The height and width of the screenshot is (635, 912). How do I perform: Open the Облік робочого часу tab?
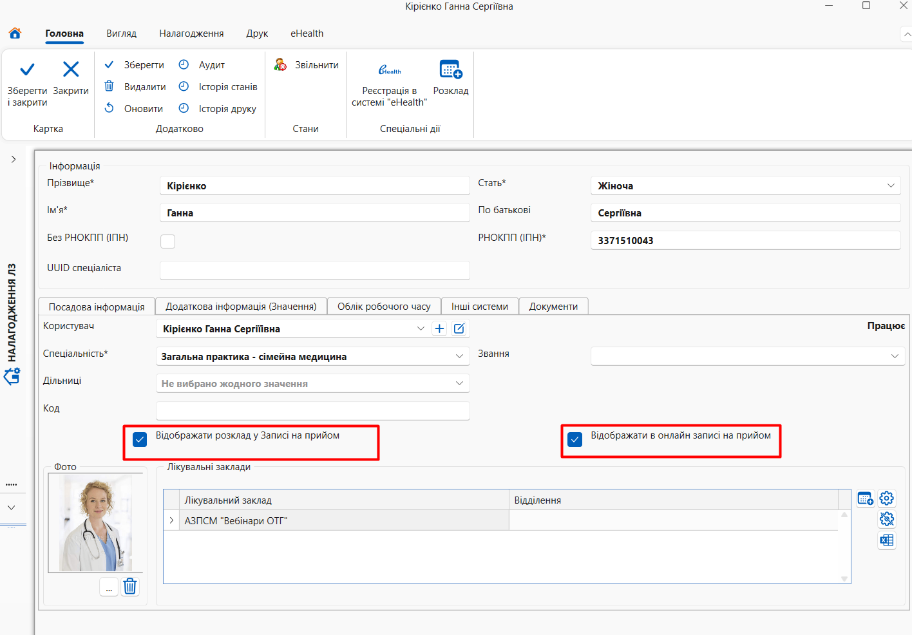coord(384,307)
